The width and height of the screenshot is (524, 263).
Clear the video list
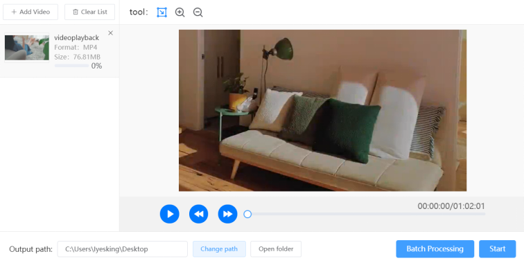(90, 12)
